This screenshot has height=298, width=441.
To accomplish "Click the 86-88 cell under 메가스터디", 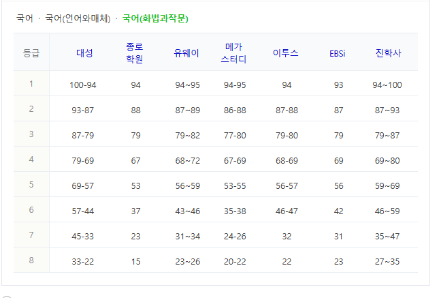I will [x=235, y=110].
